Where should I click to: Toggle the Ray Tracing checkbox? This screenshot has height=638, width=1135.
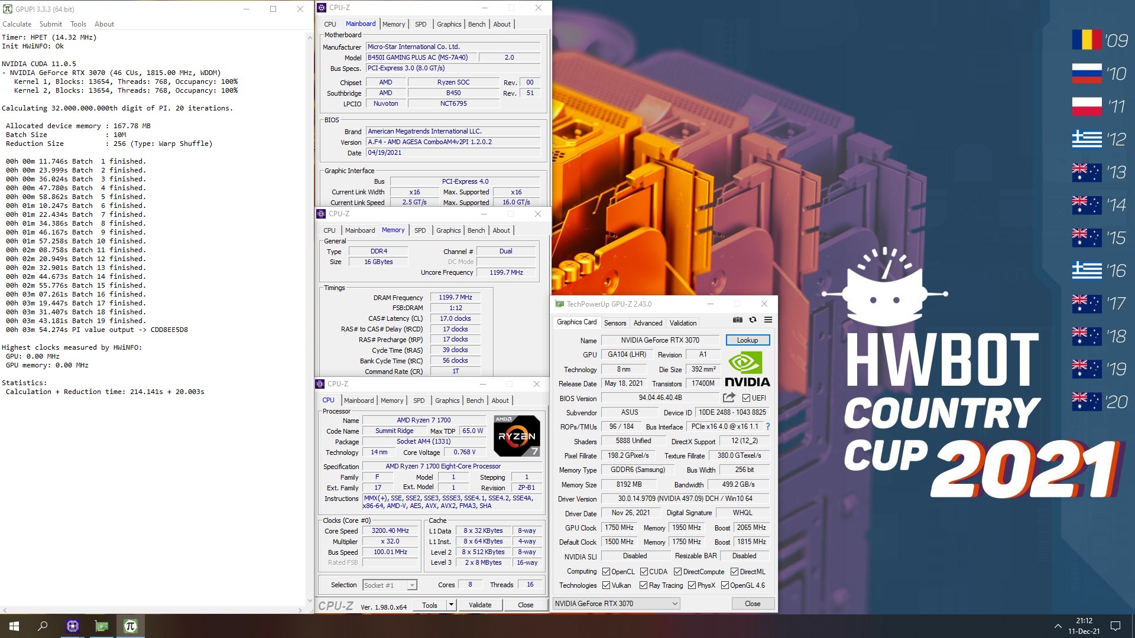click(644, 585)
